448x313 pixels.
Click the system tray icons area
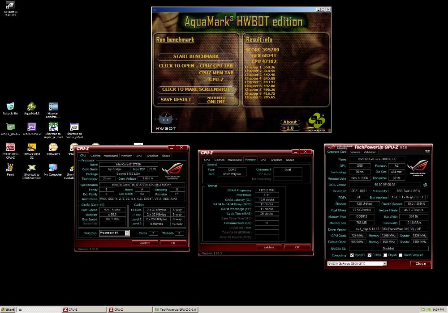pos(426,309)
